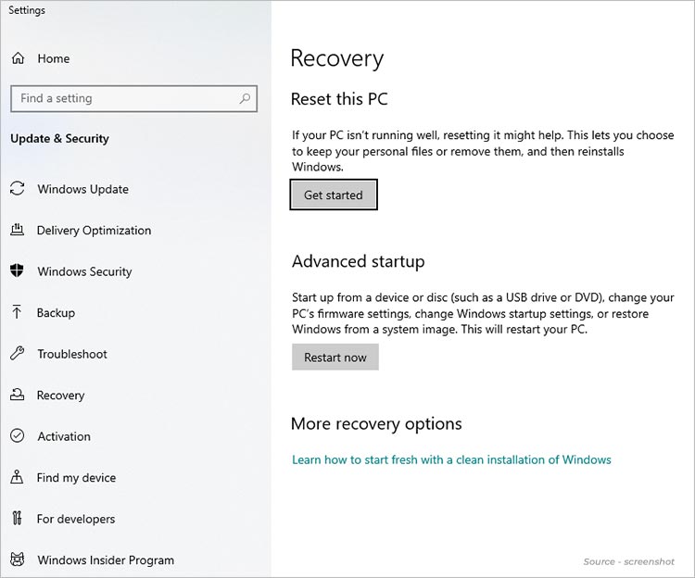Click the Restart now button
Image resolution: width=695 pixels, height=578 pixels.
(x=335, y=357)
